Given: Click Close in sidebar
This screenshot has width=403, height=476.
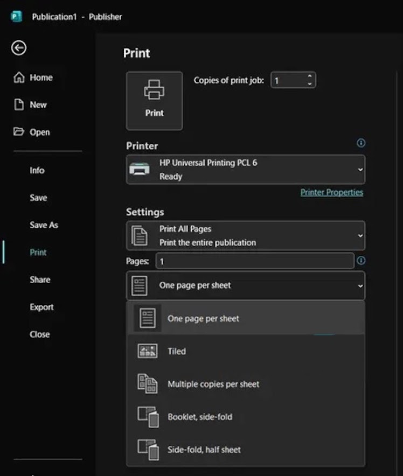Looking at the screenshot, I should pos(40,334).
